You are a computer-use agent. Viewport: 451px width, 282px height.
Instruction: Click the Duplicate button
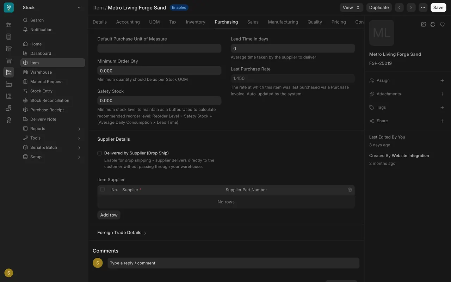pyautogui.click(x=379, y=7)
